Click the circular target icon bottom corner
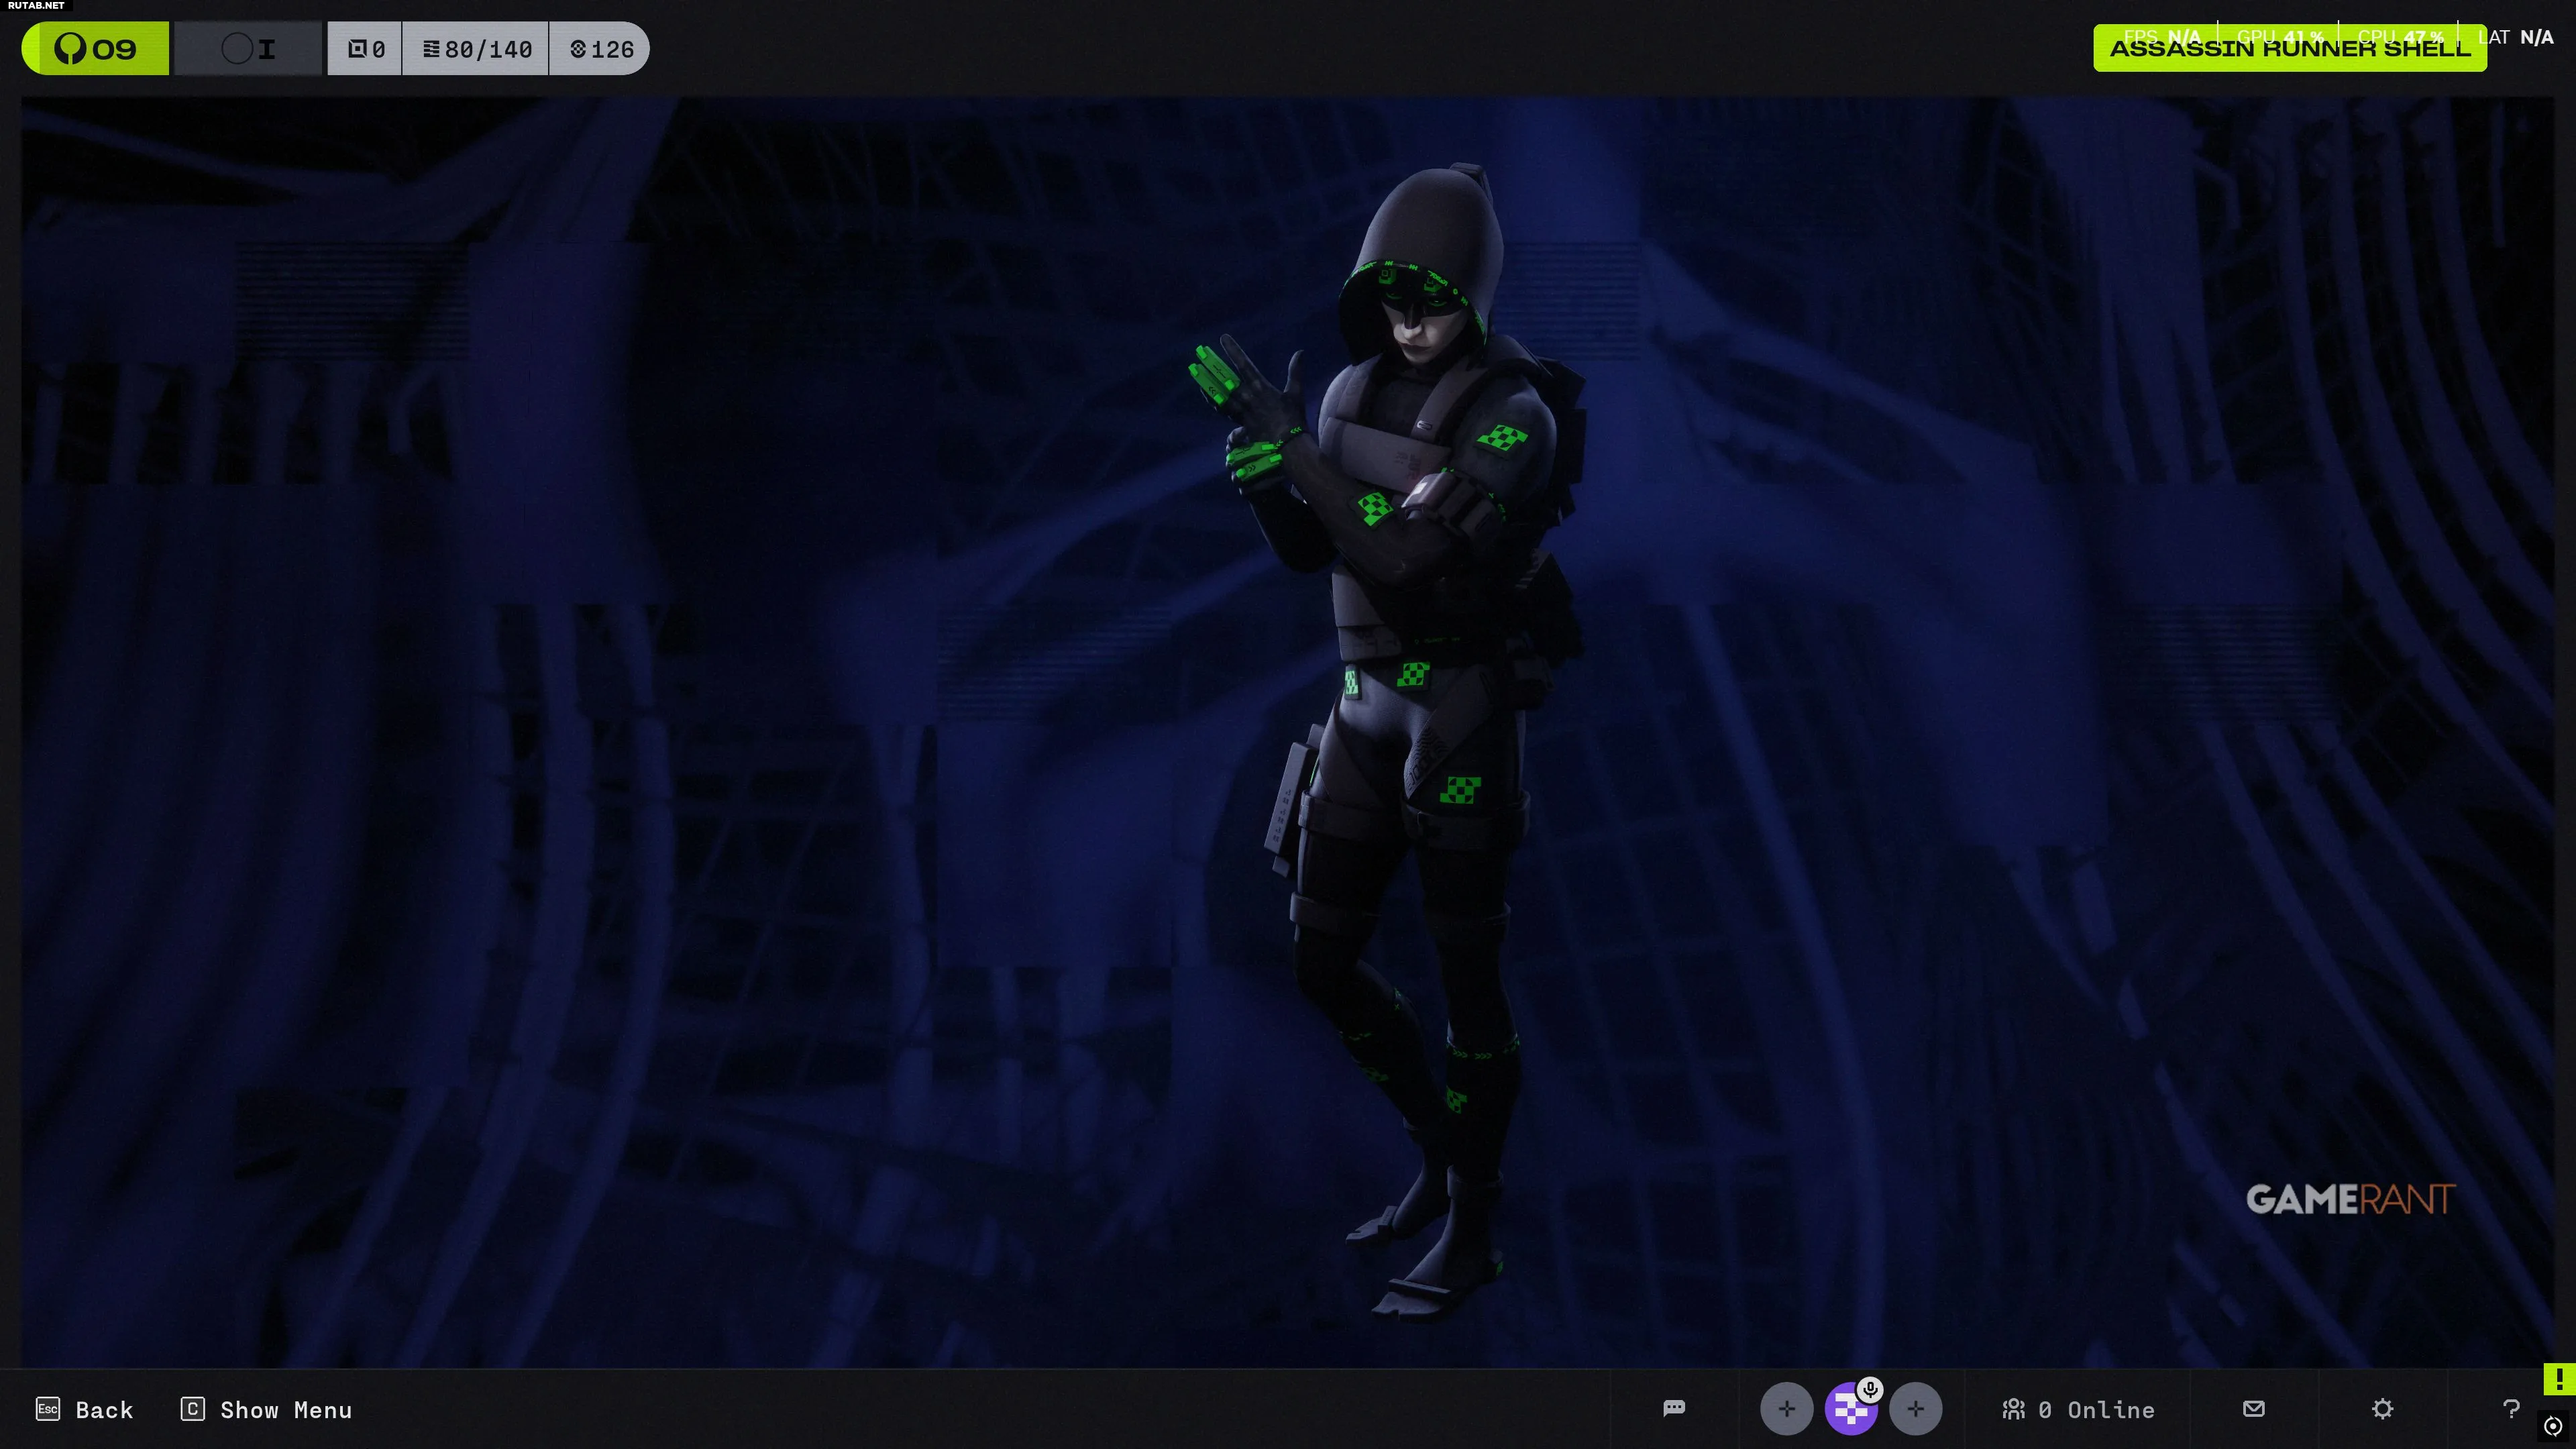Viewport: 2576px width, 1449px height. point(2553,1426)
